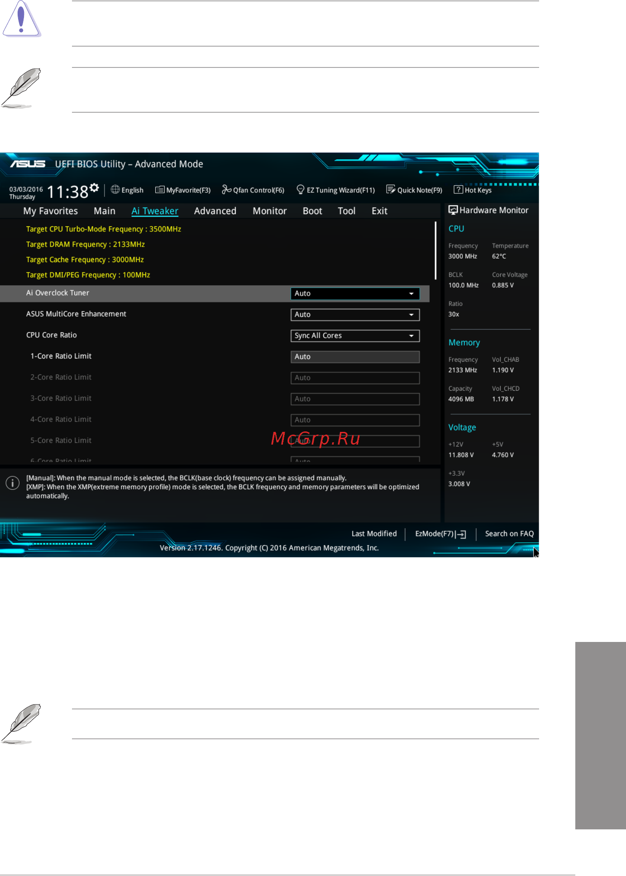
Task: Open CPU Core Ratio Sync All Cores dropdown
Action: pos(355,335)
